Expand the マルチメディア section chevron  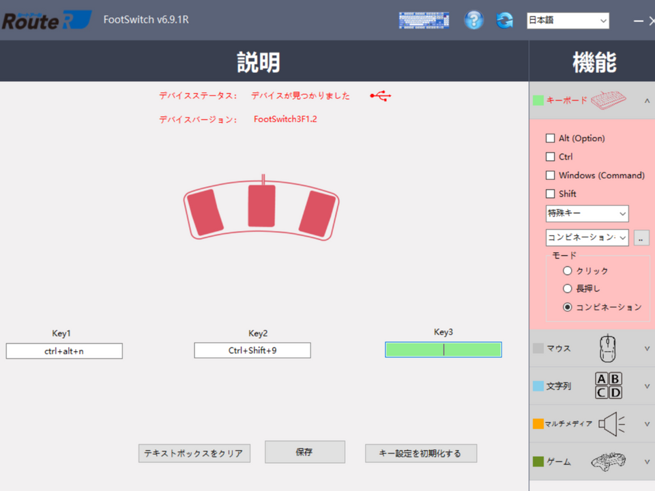647,424
